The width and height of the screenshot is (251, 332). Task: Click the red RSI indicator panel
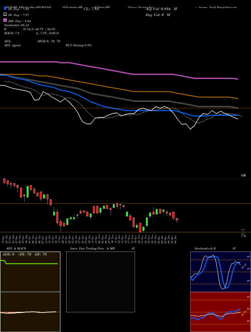coord(220,312)
